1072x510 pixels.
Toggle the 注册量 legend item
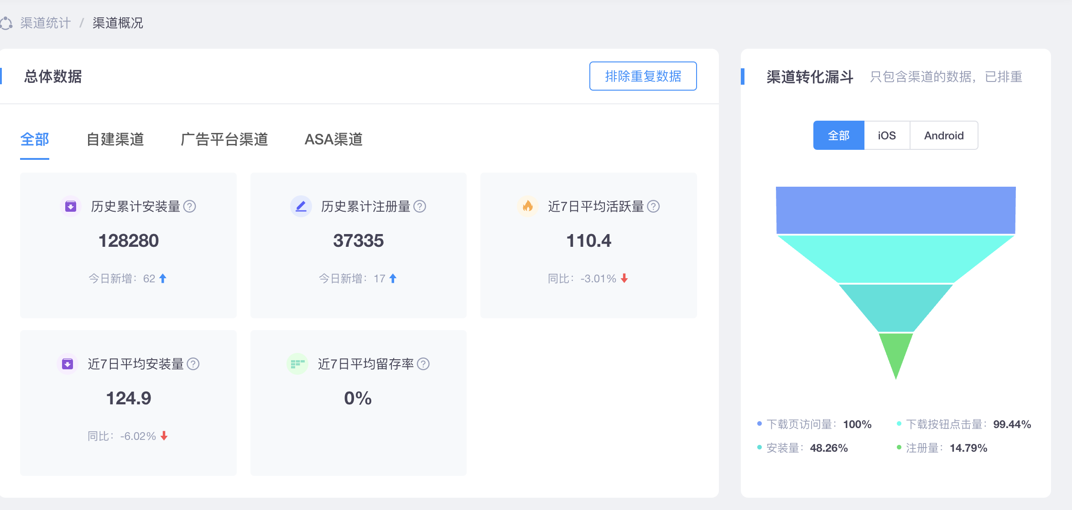click(x=942, y=448)
